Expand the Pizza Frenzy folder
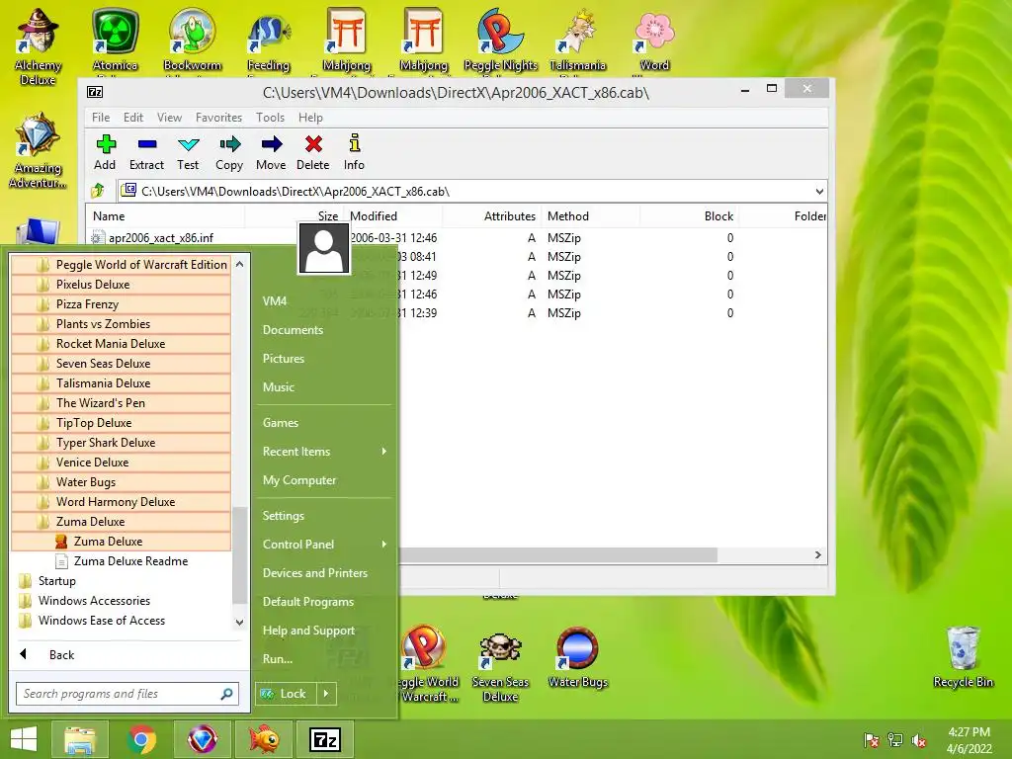 [x=122, y=304]
